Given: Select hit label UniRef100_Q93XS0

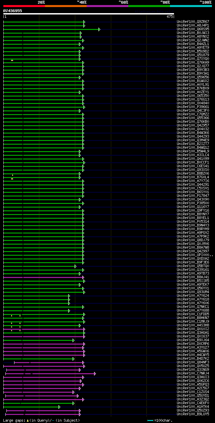Looking at the screenshot, I should [x=193, y=170].
